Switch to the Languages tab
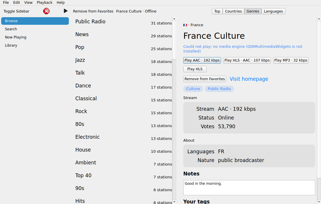 pyautogui.click(x=273, y=11)
